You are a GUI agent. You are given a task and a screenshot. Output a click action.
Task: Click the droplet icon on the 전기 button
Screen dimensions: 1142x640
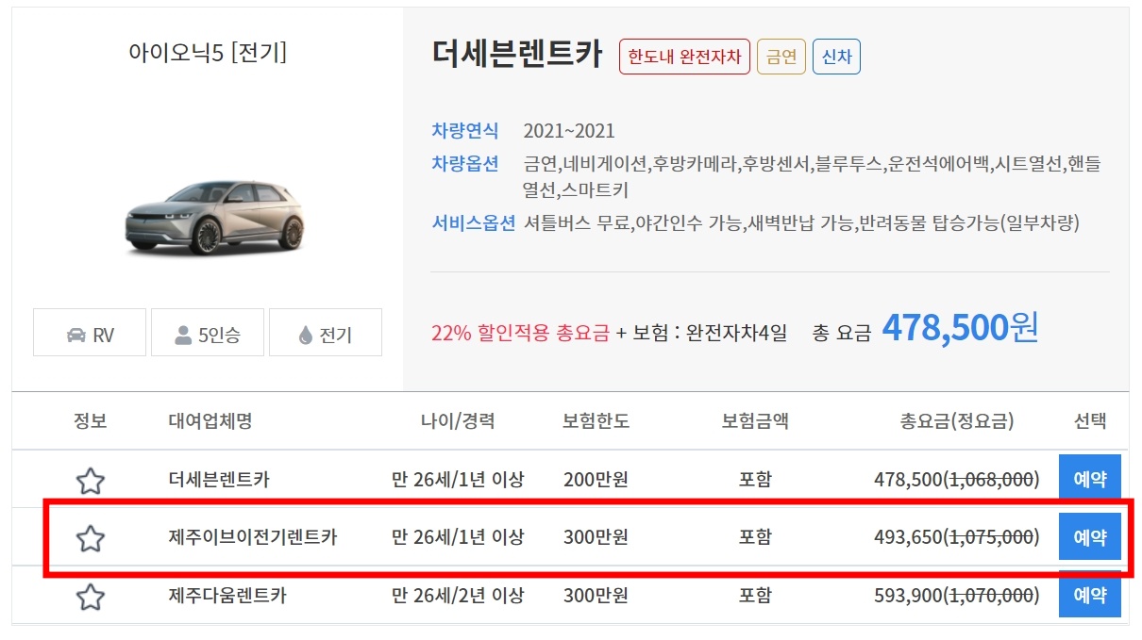(x=306, y=332)
